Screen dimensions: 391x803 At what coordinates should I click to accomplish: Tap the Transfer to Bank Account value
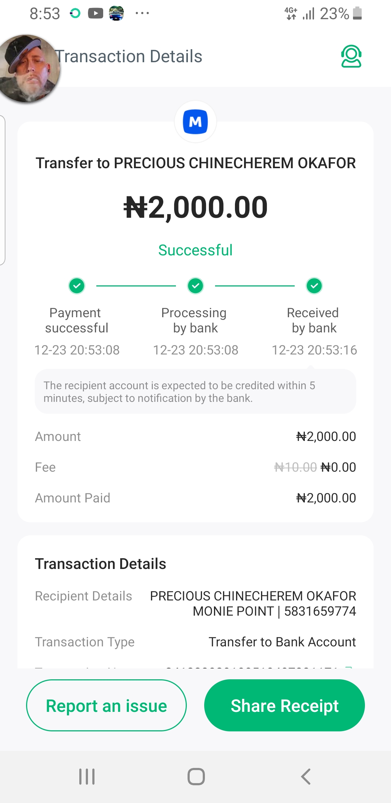click(282, 642)
